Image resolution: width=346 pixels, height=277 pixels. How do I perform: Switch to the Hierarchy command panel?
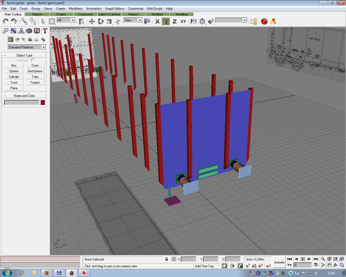coord(21,31)
